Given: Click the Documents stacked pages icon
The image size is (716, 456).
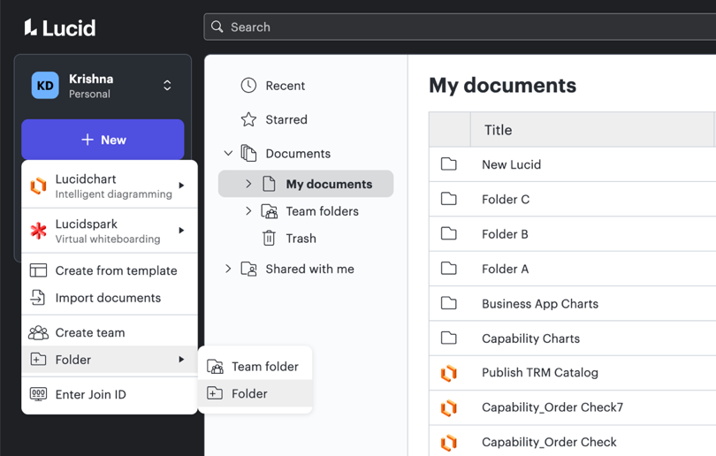Looking at the screenshot, I should [x=248, y=154].
